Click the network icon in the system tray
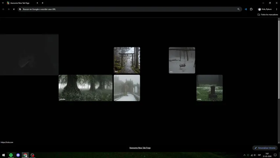 252,155
